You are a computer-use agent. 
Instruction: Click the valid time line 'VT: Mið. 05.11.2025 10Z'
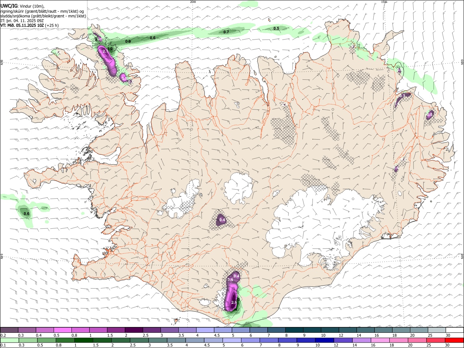click(x=23, y=25)
